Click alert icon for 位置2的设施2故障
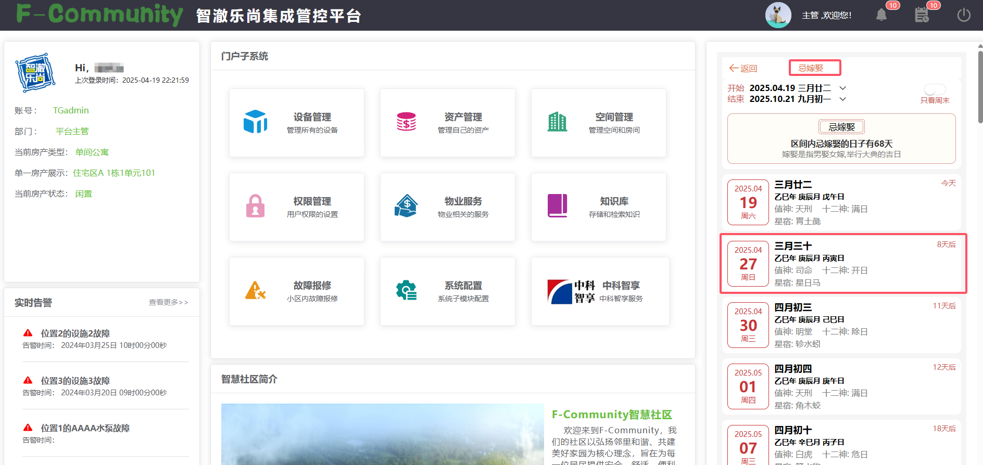The height and width of the screenshot is (465, 983). (x=28, y=333)
